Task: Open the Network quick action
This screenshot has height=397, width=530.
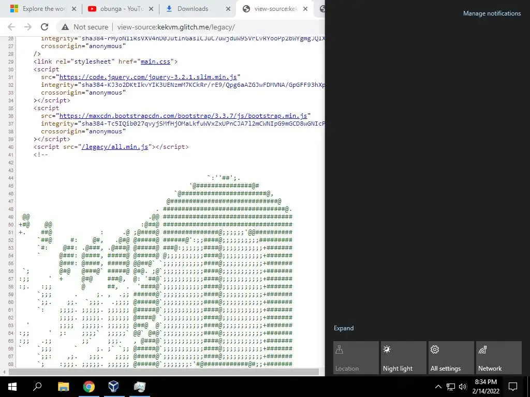Action: [499, 358]
